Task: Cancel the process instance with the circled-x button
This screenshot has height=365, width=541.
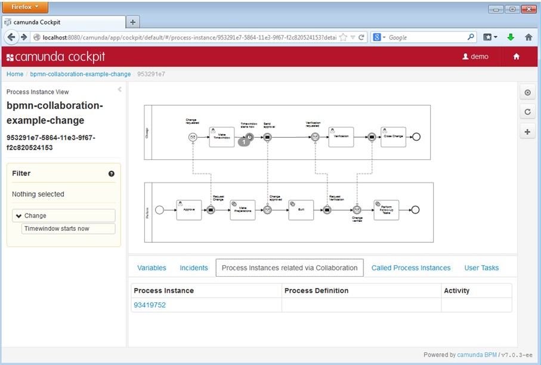Action: coord(527,92)
